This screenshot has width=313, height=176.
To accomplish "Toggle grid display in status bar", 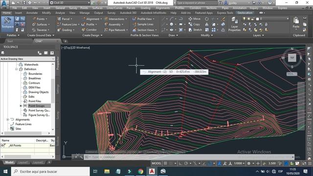I will [x=165, y=163].
